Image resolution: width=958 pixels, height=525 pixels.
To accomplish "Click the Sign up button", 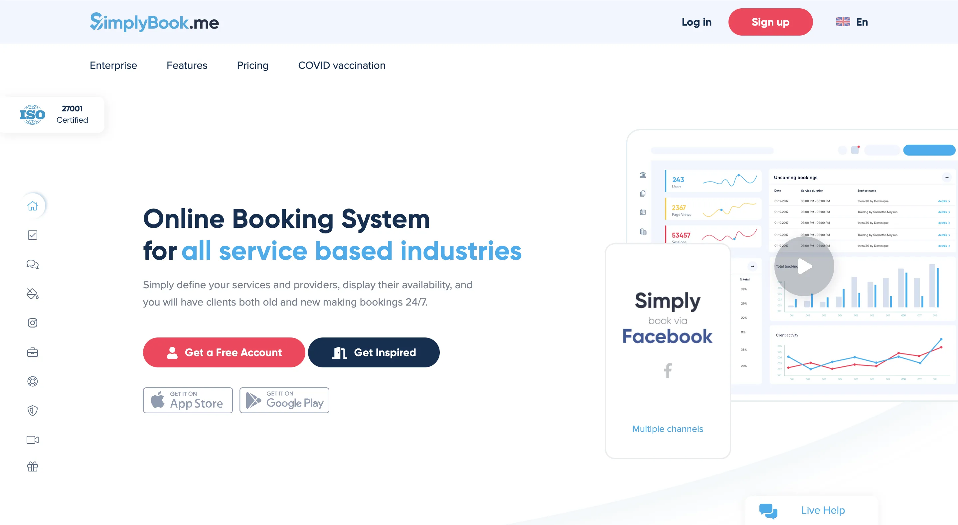I will click(x=770, y=22).
